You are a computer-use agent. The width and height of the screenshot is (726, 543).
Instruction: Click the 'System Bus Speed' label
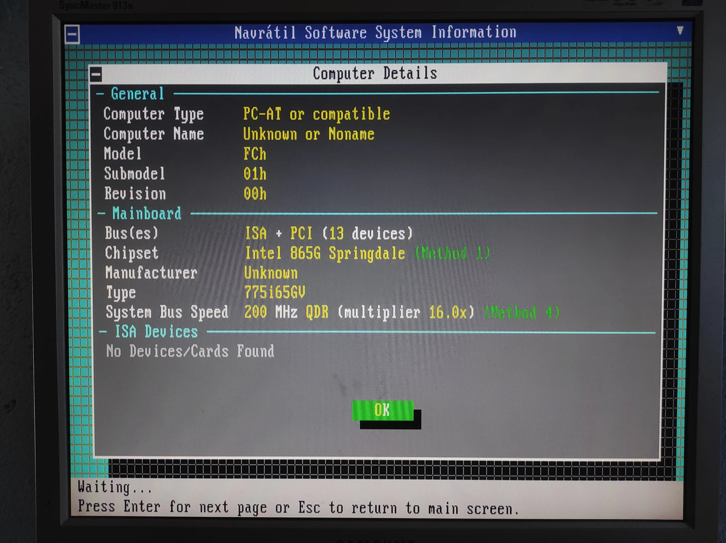pyautogui.click(x=167, y=312)
